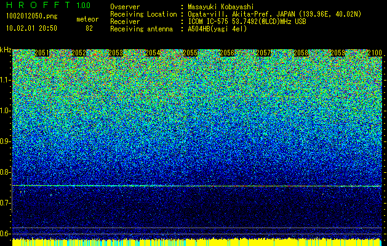Click the 0.7 kHz axis label
This screenshot has width=387, height=246.
[x=5, y=203]
